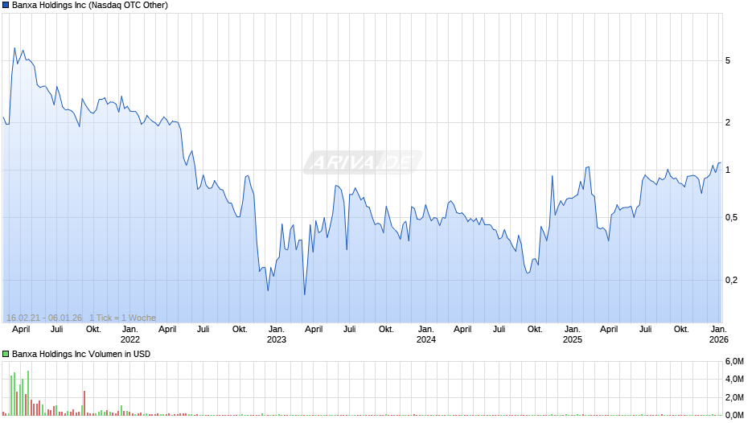Click the Jan. 2025 time axis label
The image size is (756, 423).
(x=573, y=335)
